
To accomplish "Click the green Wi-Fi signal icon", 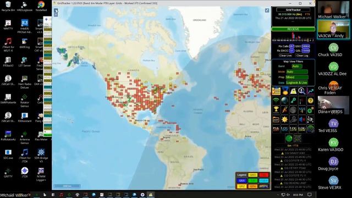I will coord(276,101).
